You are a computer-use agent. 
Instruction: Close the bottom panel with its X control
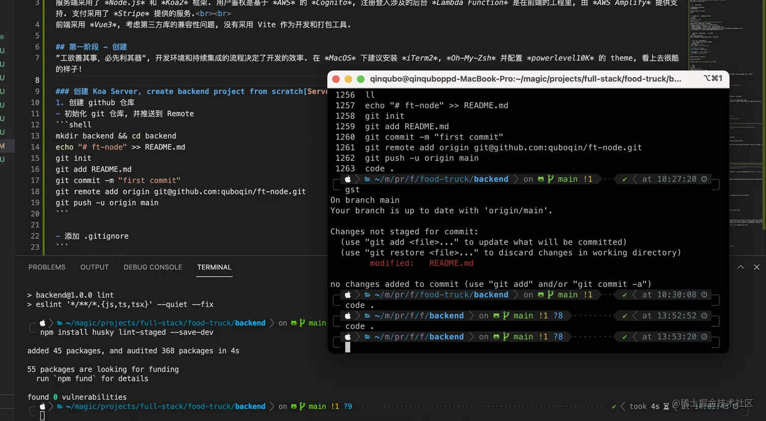point(756,267)
